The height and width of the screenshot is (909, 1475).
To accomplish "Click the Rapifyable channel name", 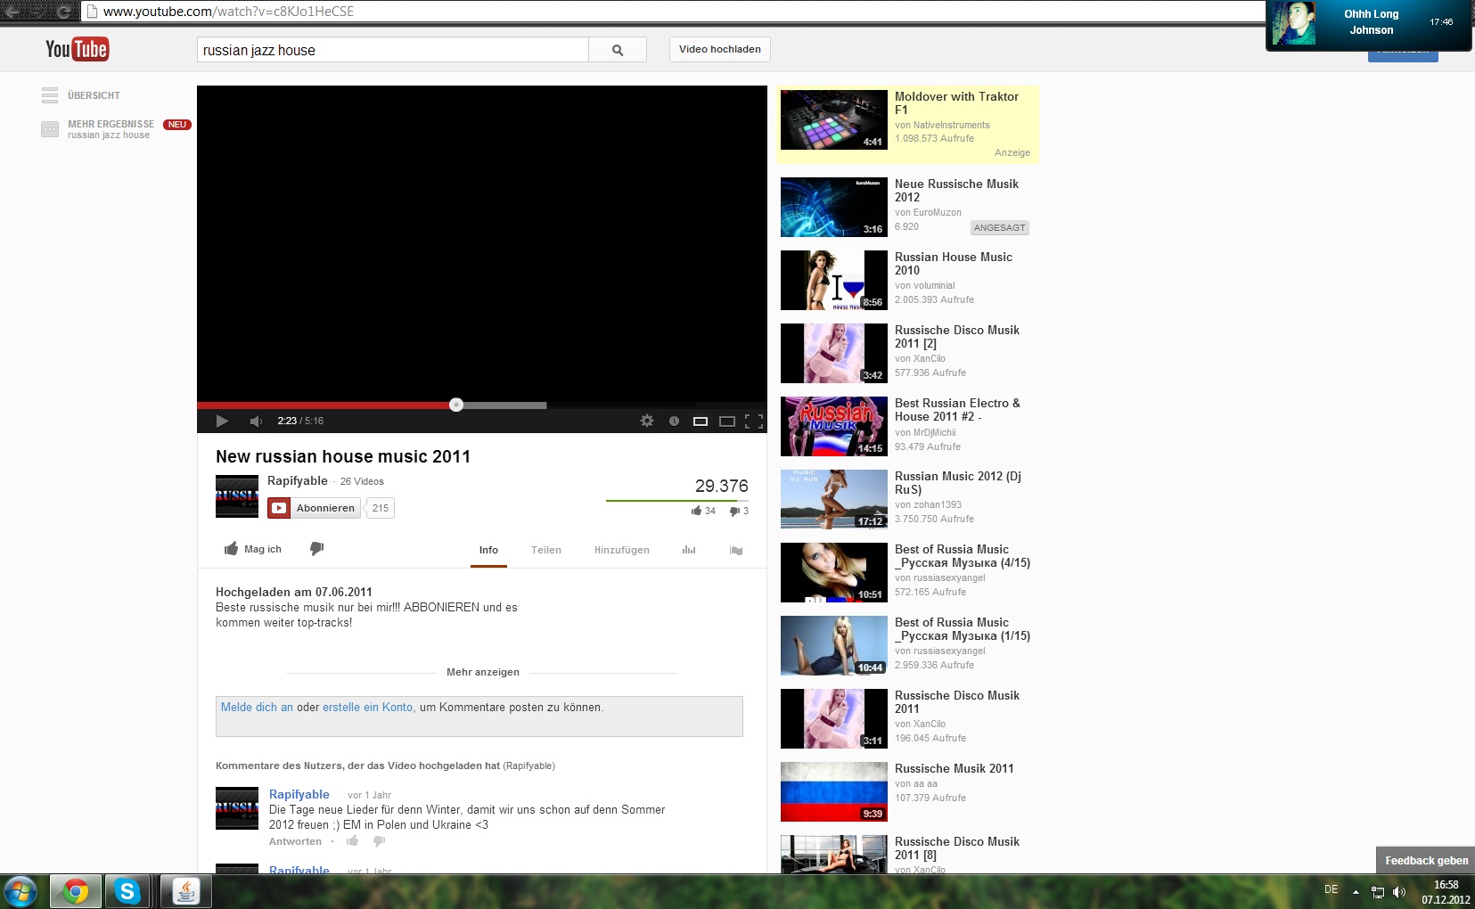I will [x=298, y=480].
